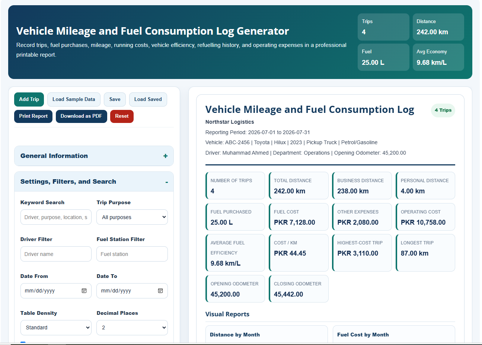Screen dimensions: 482x345
Task: Click the Fuel Purchased 25.00 L card
Action: click(x=235, y=217)
